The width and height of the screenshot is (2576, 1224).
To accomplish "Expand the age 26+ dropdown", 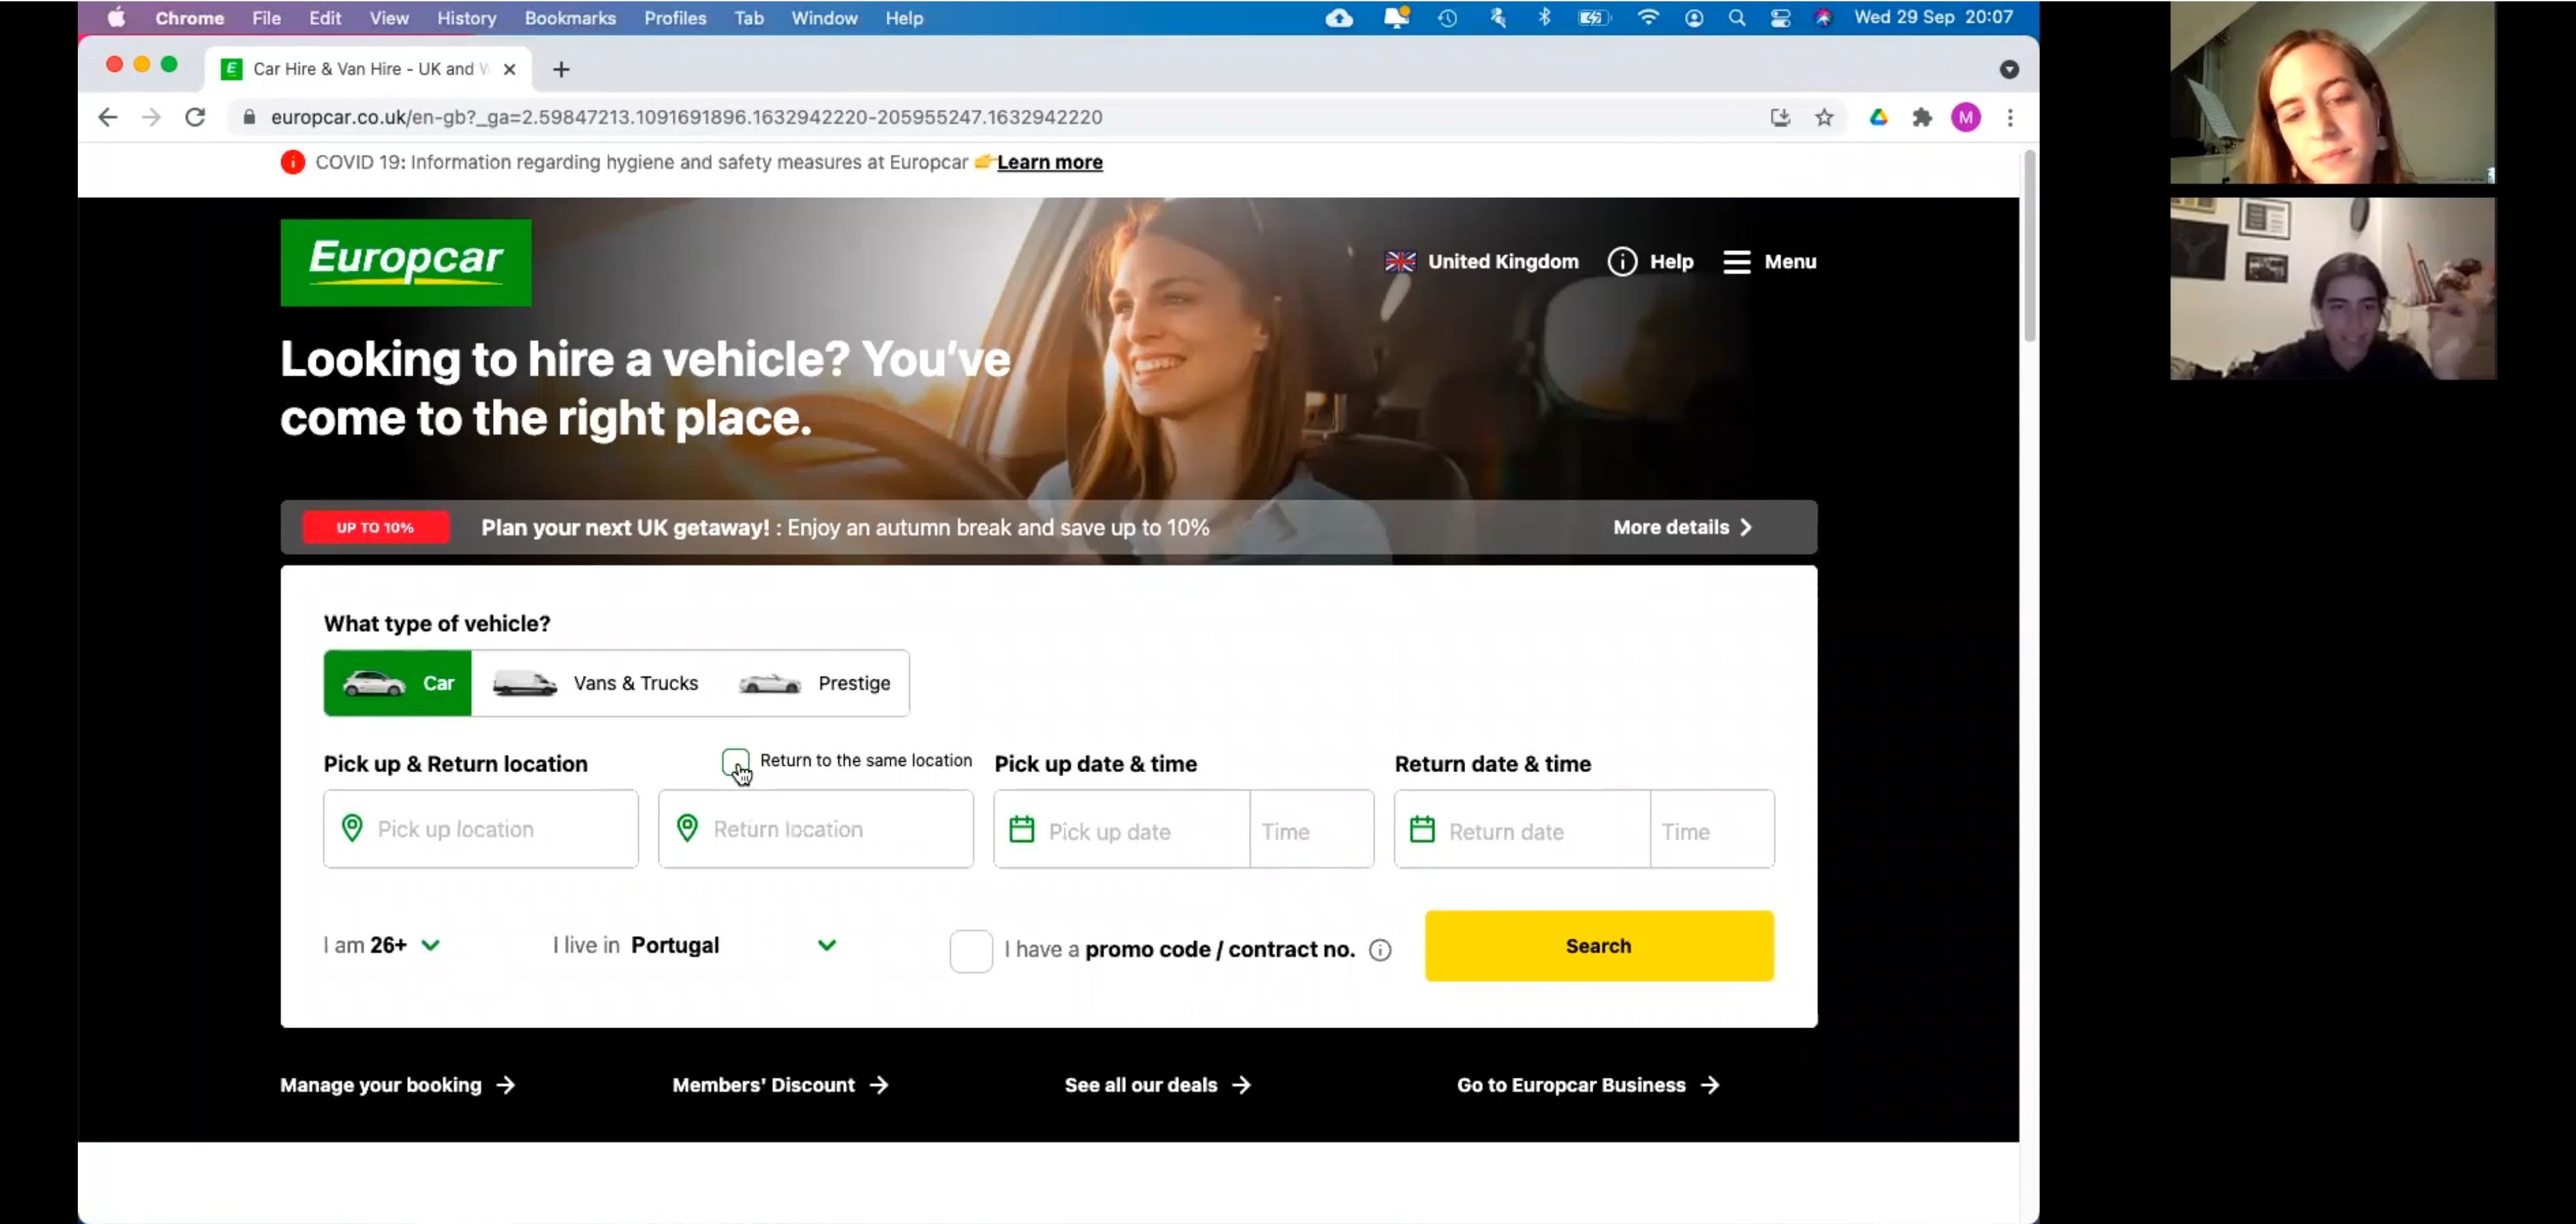I will click(430, 945).
